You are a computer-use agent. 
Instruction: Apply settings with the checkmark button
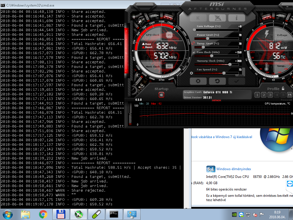click(237, 81)
